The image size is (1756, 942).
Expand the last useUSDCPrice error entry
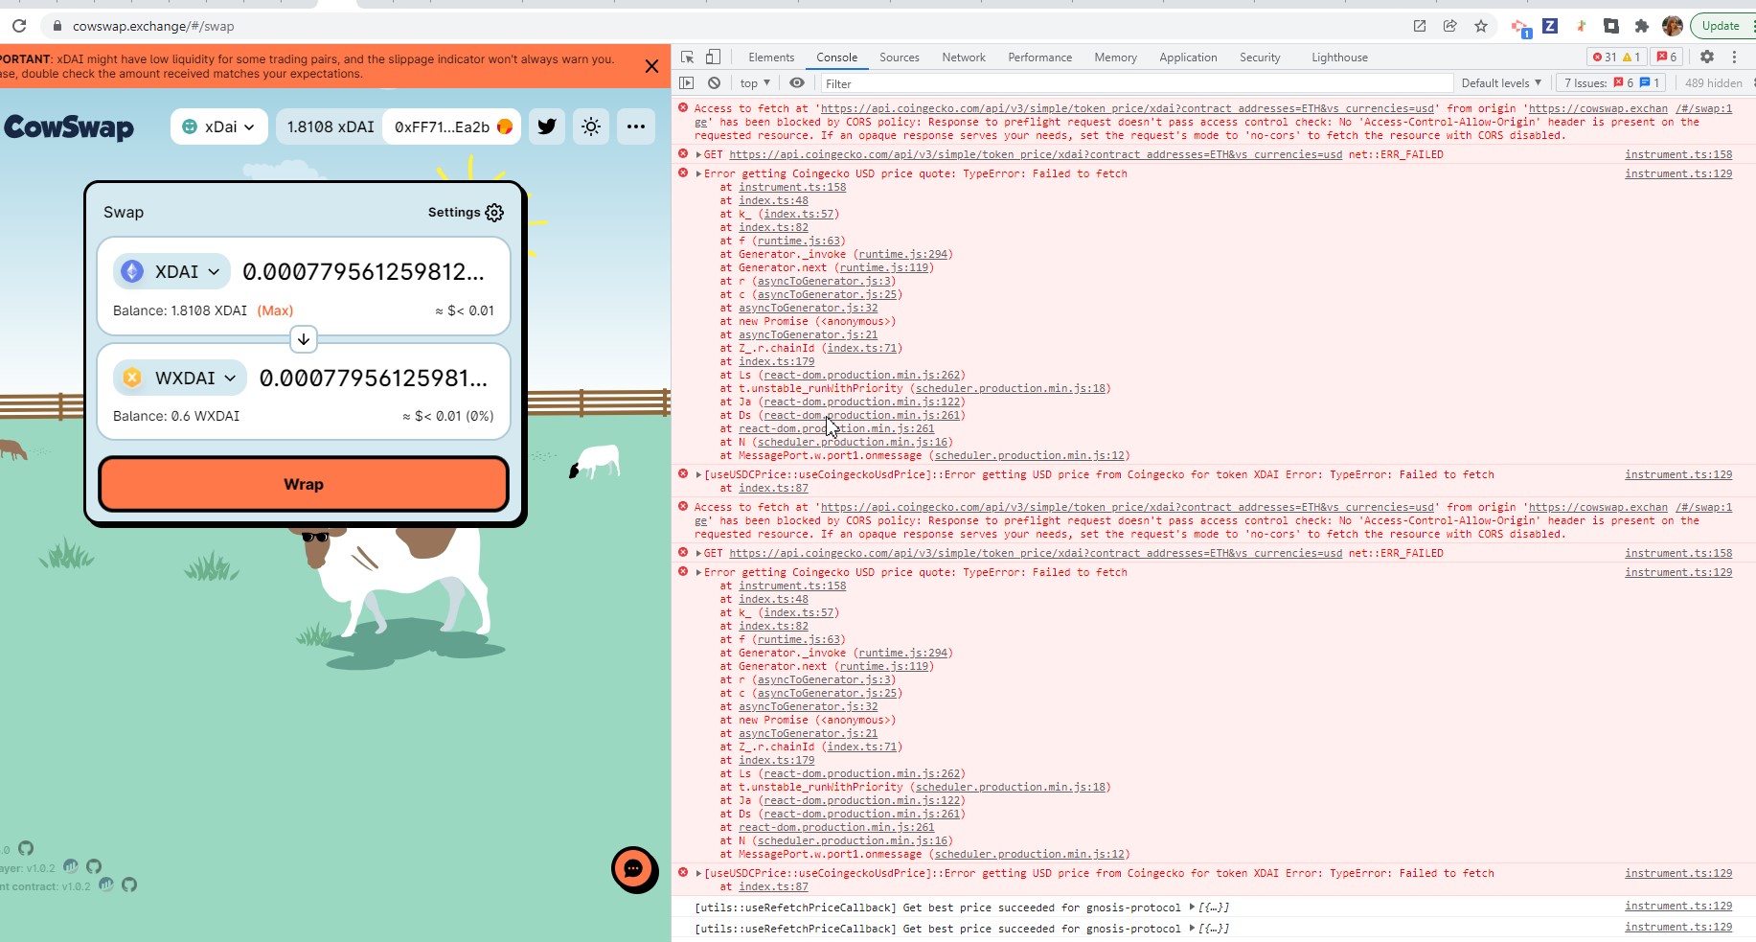[699, 873]
